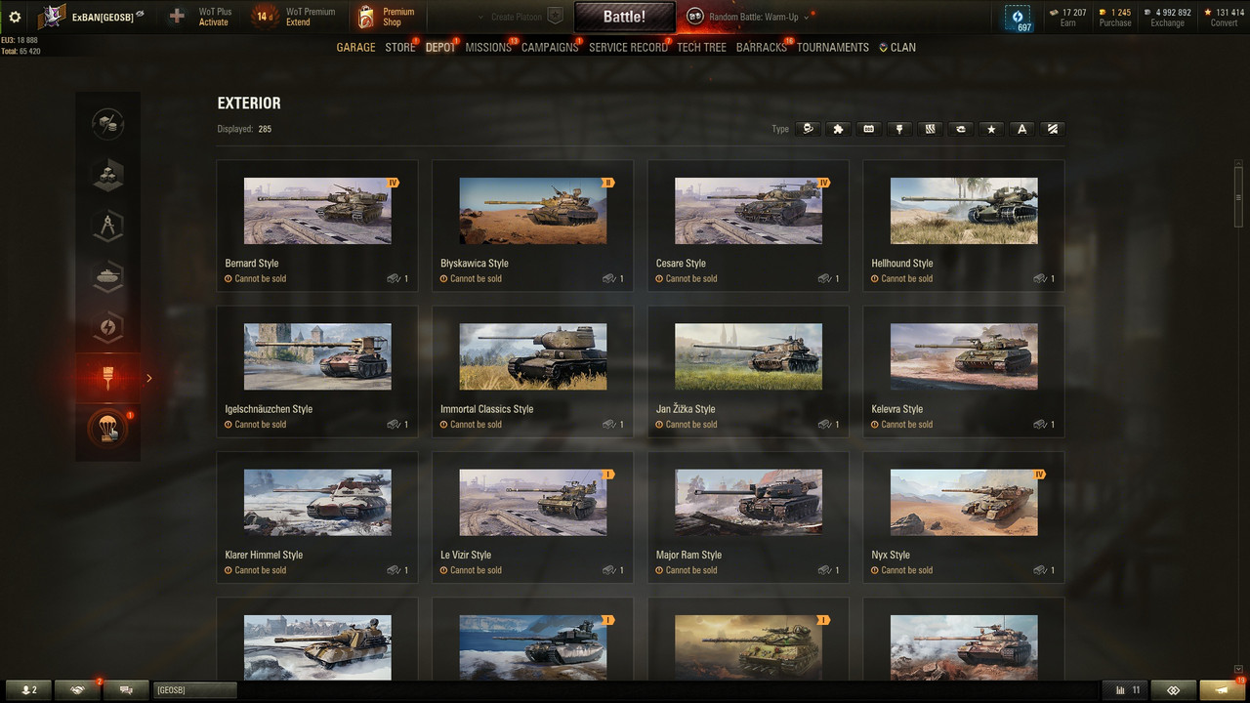Extend WoT Premium account

(294, 17)
